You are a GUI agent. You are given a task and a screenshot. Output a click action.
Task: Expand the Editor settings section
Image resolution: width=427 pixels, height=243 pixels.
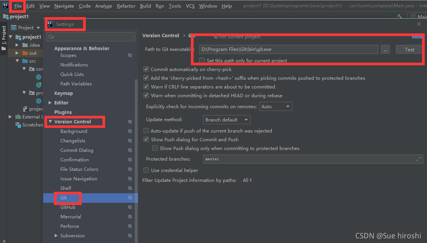tap(50, 103)
